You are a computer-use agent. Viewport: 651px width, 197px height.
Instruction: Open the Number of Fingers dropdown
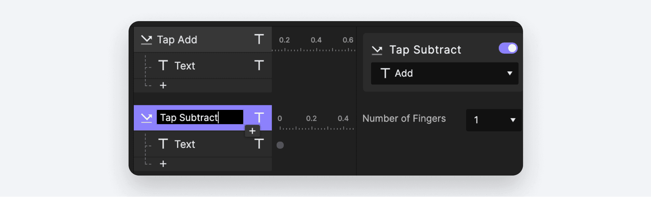tap(493, 120)
